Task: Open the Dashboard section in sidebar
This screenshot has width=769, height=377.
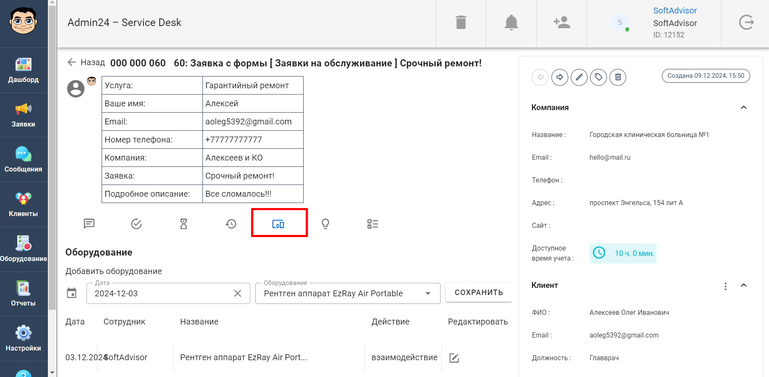Action: [24, 70]
